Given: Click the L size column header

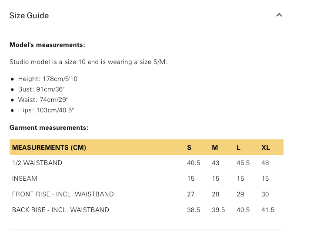Looking at the screenshot, I should pos(238,148).
